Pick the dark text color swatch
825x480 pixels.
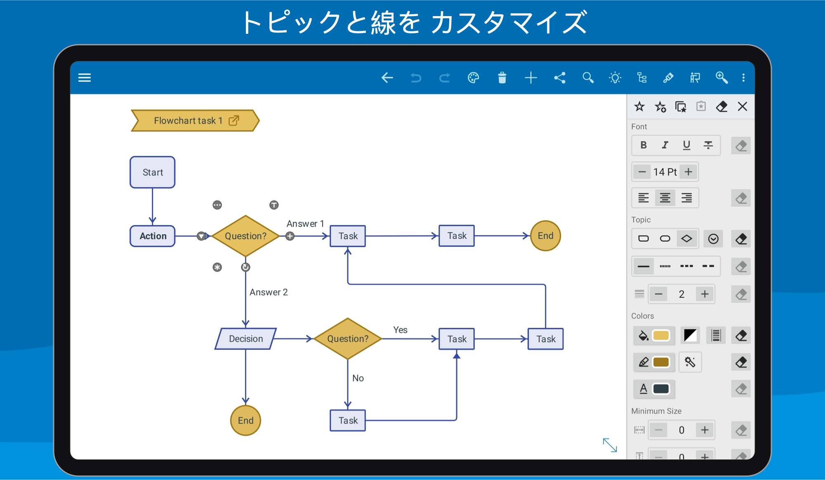661,389
